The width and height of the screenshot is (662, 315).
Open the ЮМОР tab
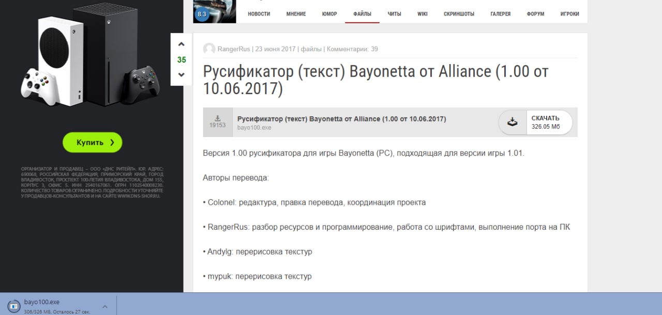329,14
